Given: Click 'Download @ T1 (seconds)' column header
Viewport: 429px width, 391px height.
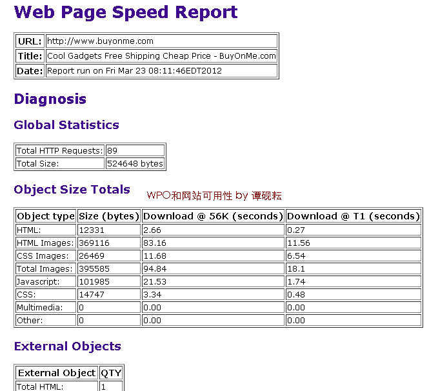Looking at the screenshot, I should (x=354, y=216).
